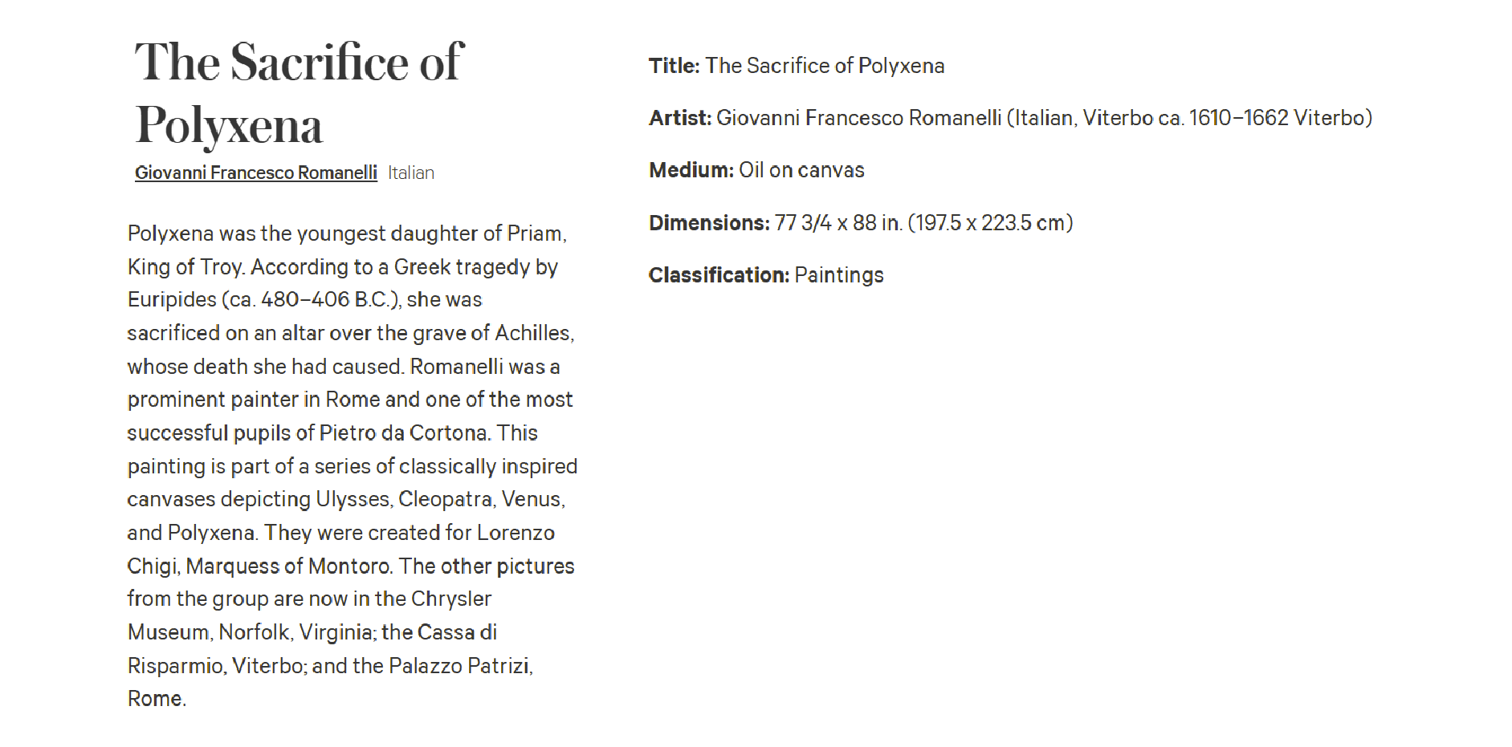Click the Medium field label
Screen dimensions: 1512x747
coord(691,170)
